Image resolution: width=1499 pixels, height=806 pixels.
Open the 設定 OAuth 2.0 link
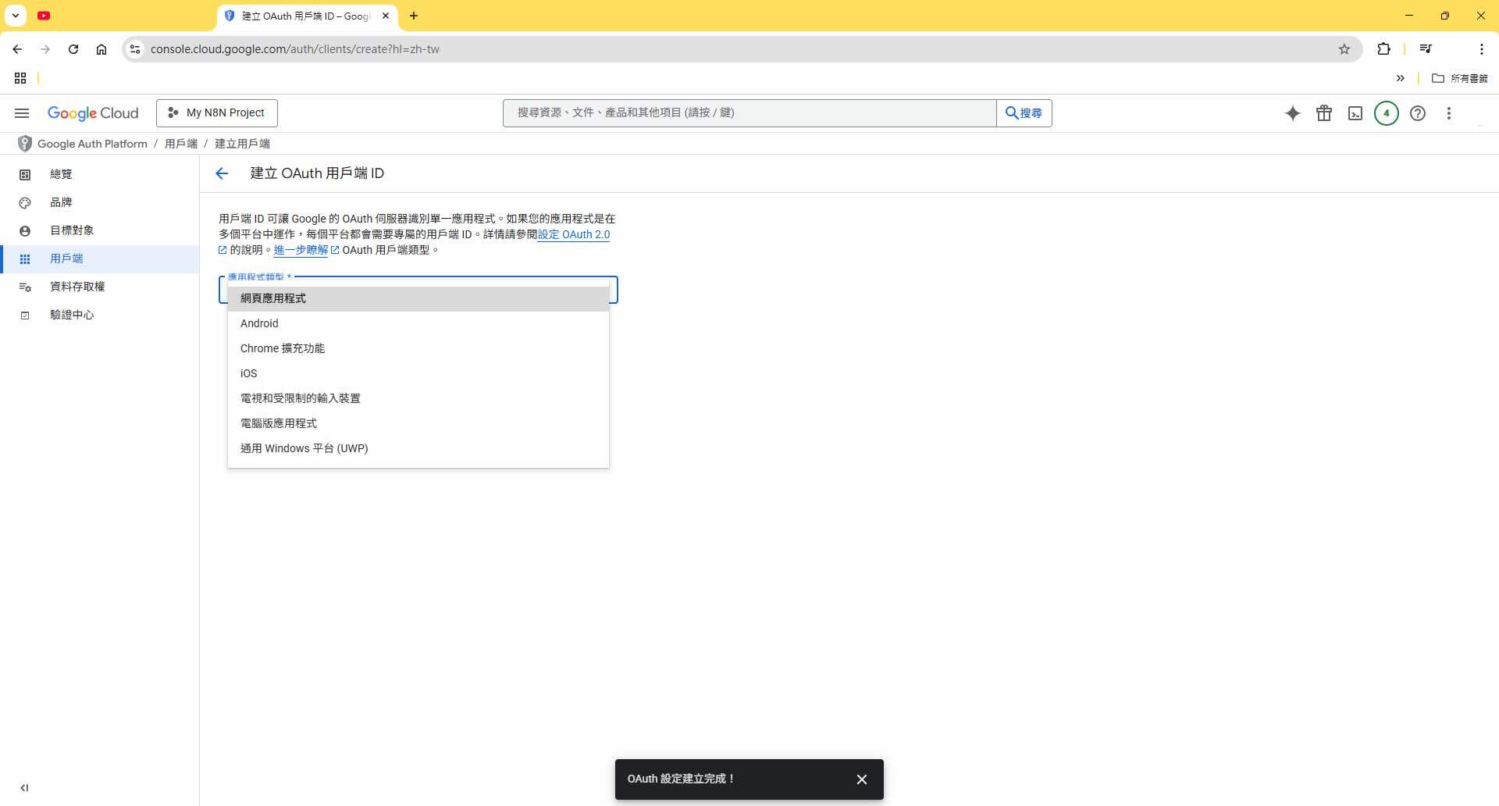574,234
